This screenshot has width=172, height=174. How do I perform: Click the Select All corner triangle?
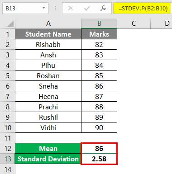tap(10, 24)
